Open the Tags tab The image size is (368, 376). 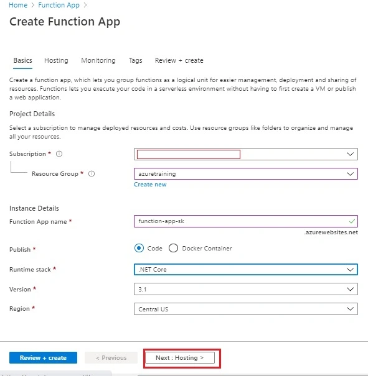(x=136, y=60)
